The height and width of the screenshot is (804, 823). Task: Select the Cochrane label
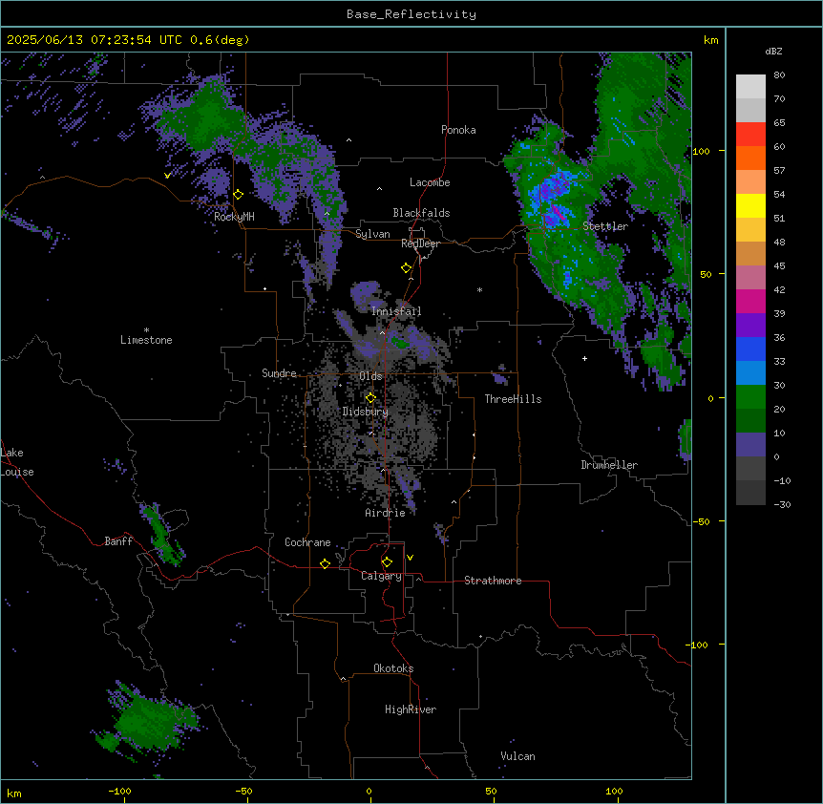[x=307, y=542]
